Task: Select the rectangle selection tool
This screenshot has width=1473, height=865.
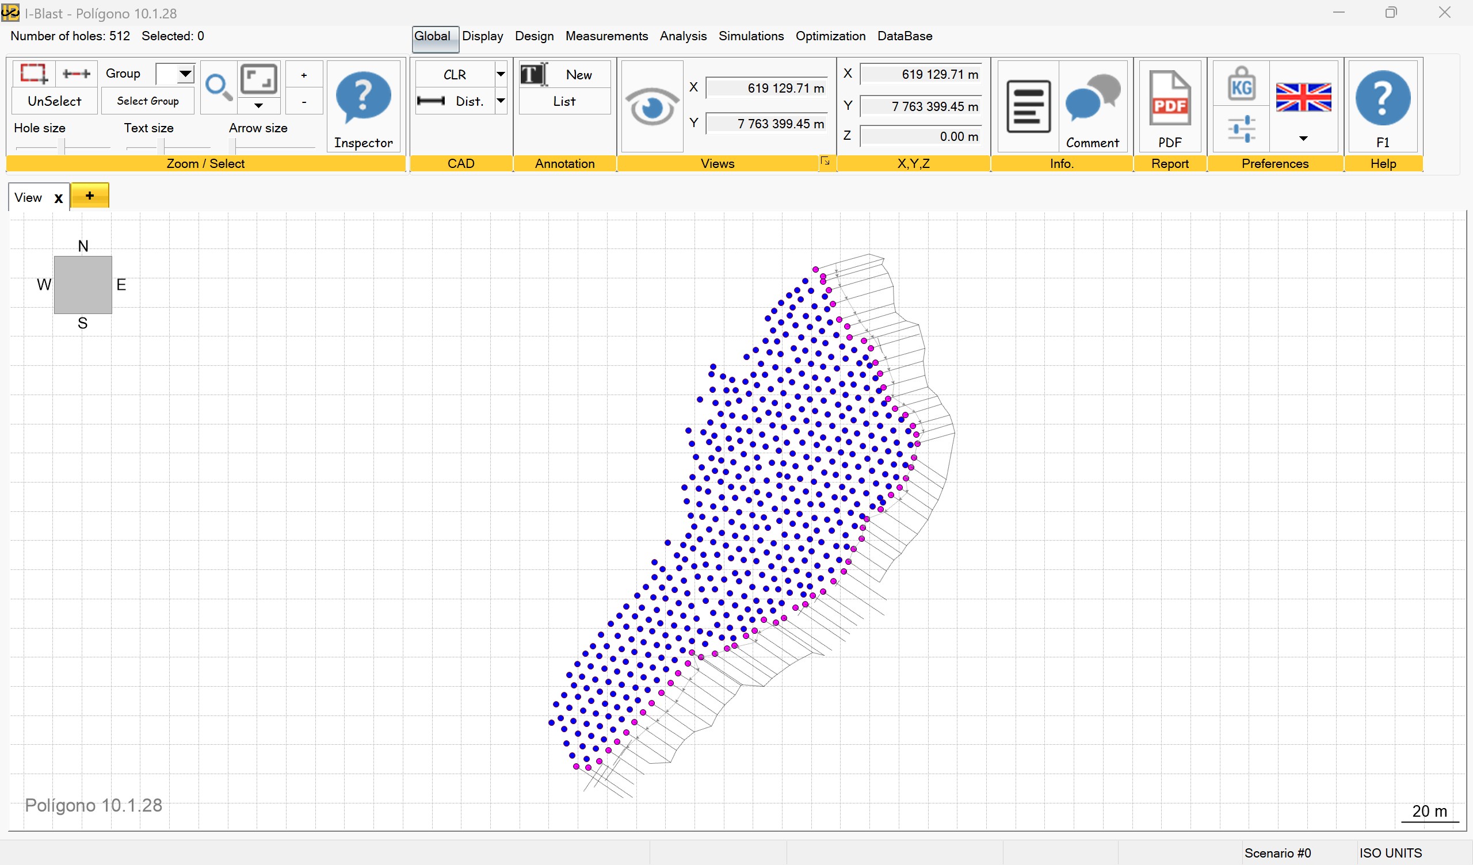Action: click(33, 72)
